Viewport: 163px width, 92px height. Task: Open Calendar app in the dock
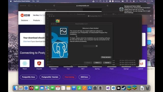pos(58,88)
